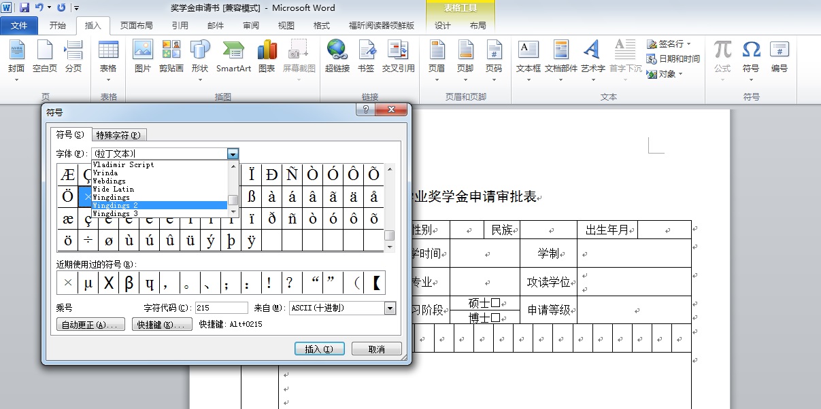Insert a picture (图片)
The width and height of the screenshot is (821, 409).
click(143, 58)
